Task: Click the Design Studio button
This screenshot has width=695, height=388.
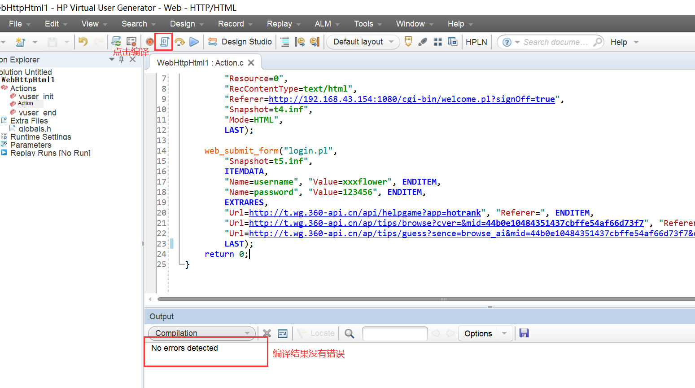Action: [x=240, y=42]
